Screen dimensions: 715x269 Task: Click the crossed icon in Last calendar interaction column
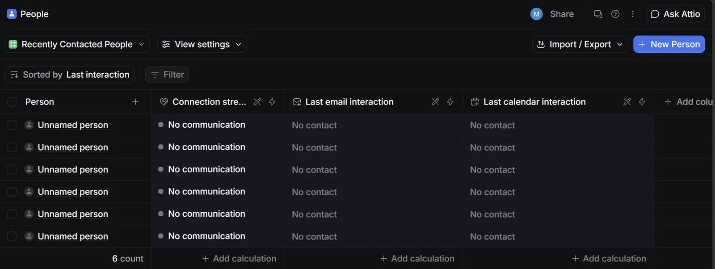627,102
